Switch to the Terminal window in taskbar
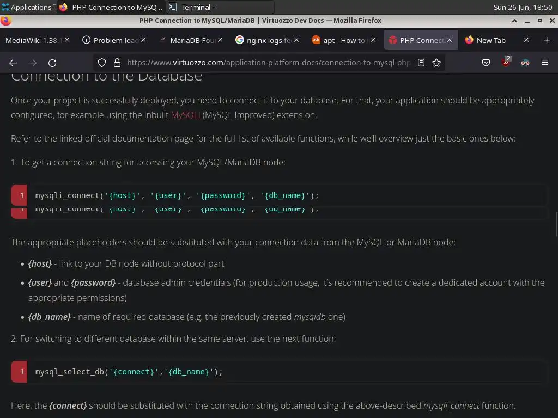Screen dimensions: 558x418 point(221,7)
